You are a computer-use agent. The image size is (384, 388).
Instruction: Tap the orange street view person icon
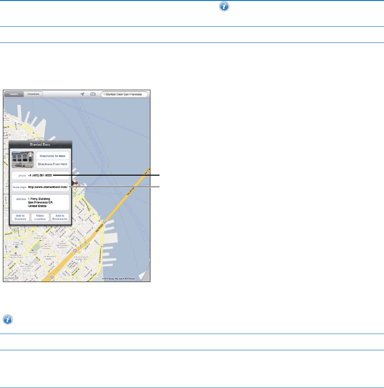pyautogui.click(x=31, y=155)
